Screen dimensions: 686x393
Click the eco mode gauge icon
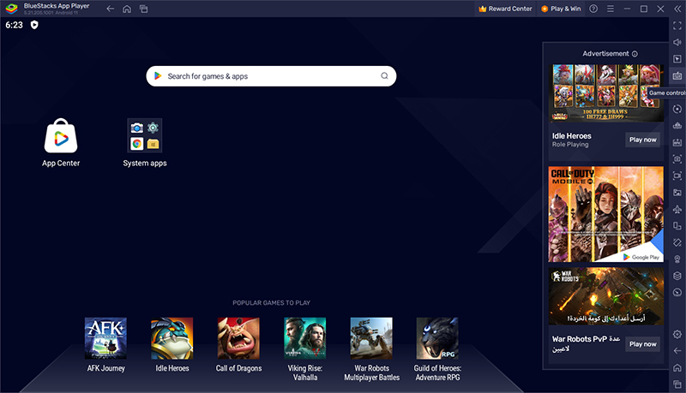tap(677, 292)
